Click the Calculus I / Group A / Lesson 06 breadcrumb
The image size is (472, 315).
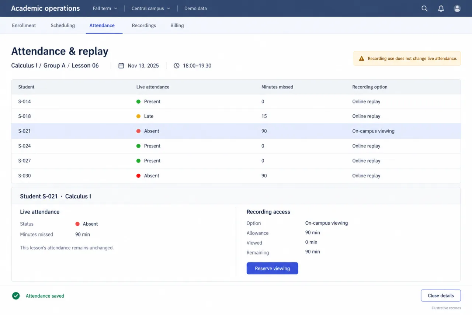[x=55, y=66]
